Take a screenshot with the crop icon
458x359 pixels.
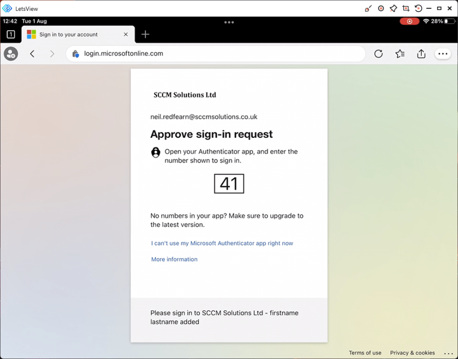(x=406, y=8)
